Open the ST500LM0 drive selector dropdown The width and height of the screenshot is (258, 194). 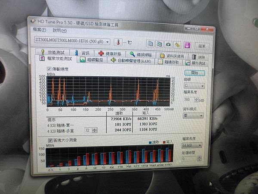click(x=72, y=41)
